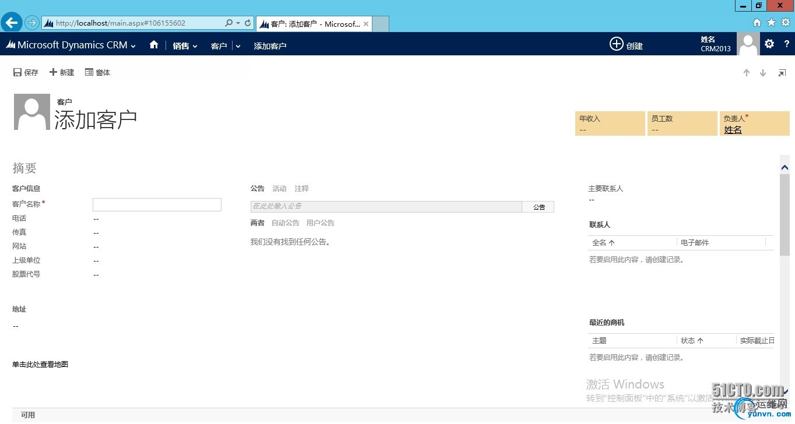Open the 姓名 owner link under 负责人

pos(733,130)
